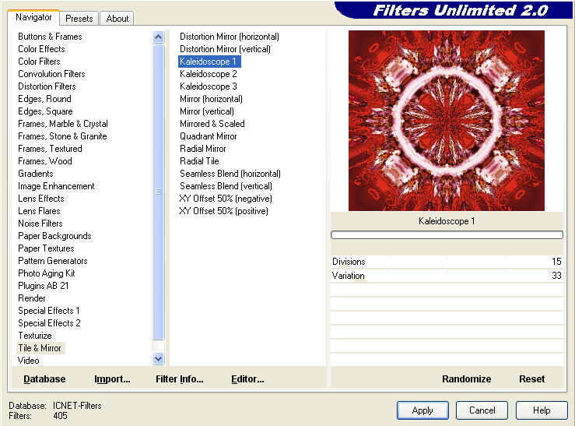Pick the Radial Tile effect
Image resolution: width=575 pixels, height=426 pixels.
point(199,161)
